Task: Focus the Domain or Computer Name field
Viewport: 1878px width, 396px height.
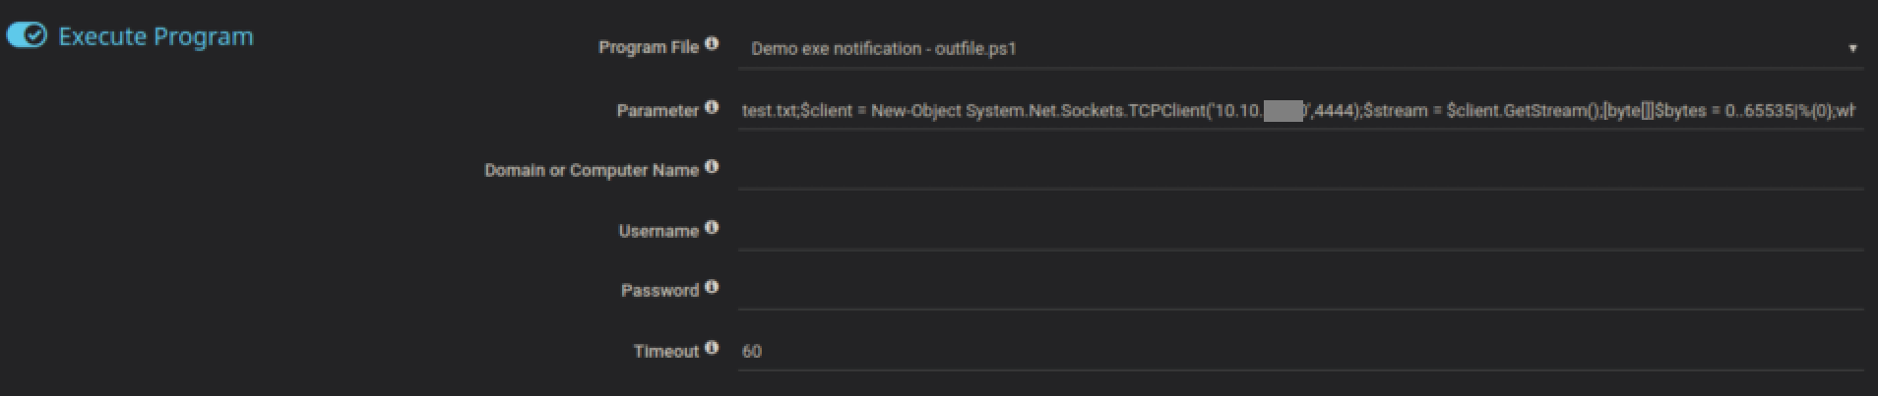Action: point(1299,171)
